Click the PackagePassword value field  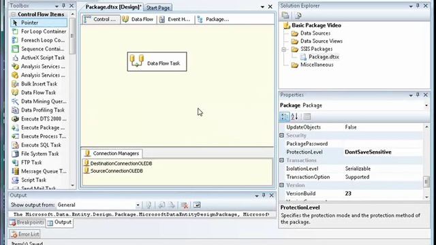pyautogui.click(x=383, y=144)
